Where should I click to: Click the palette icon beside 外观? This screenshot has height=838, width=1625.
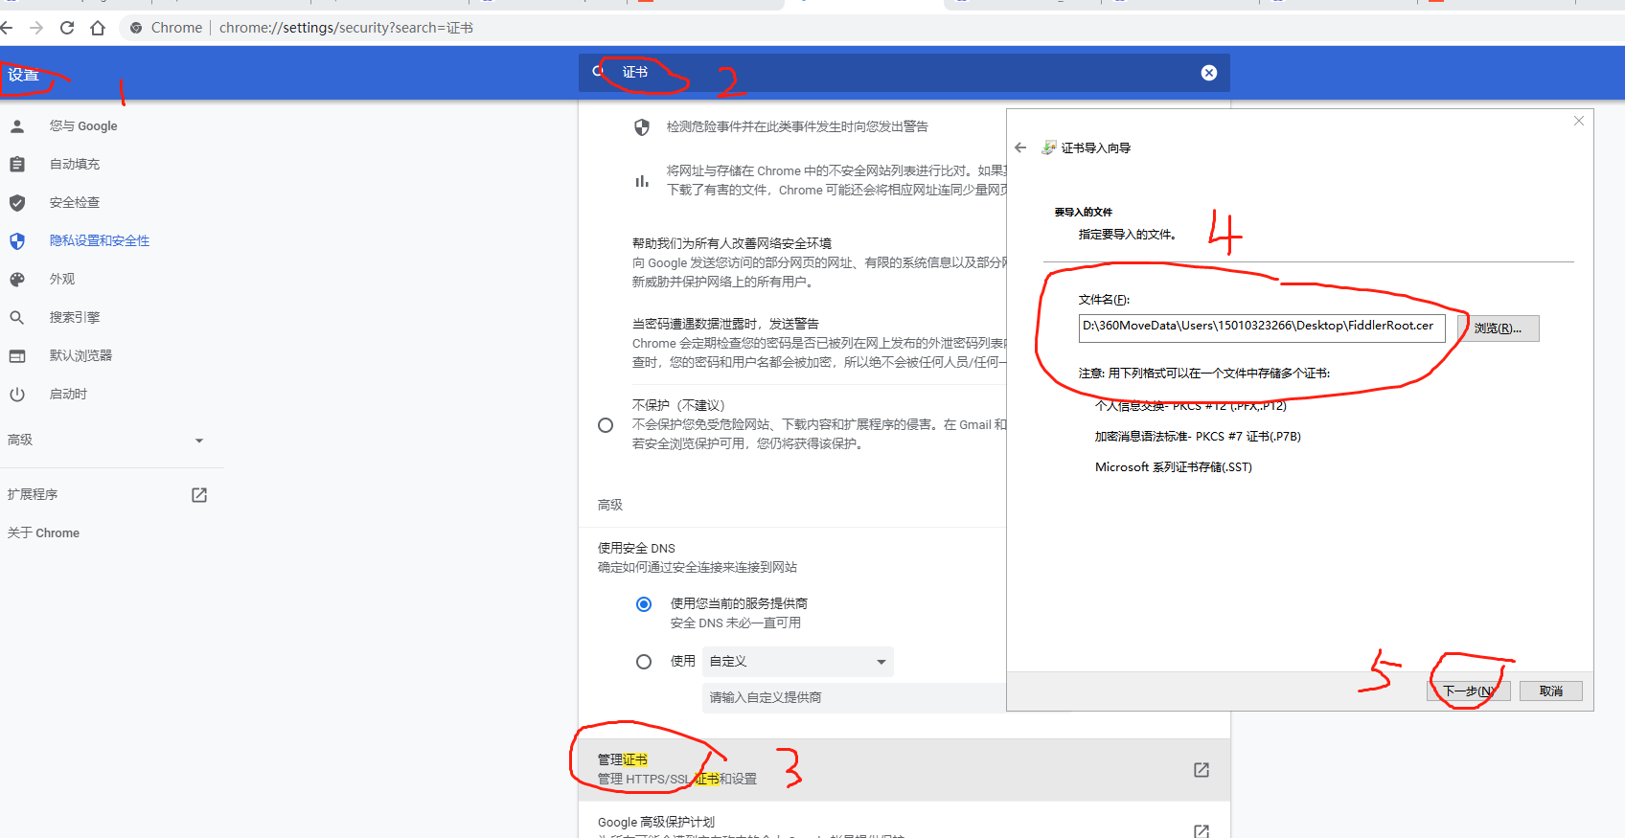click(x=17, y=279)
